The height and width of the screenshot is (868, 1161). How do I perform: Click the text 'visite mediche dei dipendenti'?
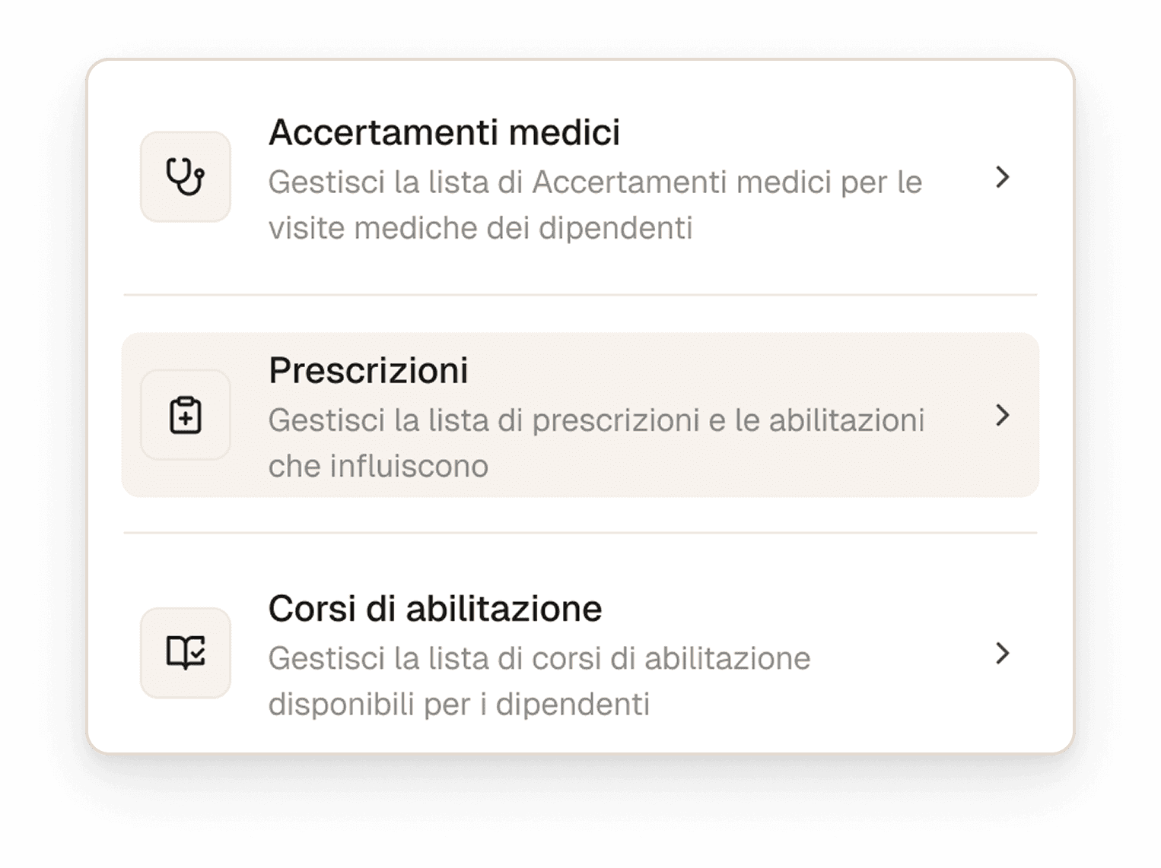tap(480, 228)
